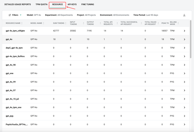Expand gpt-4o_tpm_z4Xgtw row chevron
Screen dimensions: 194x132
point(184,31)
